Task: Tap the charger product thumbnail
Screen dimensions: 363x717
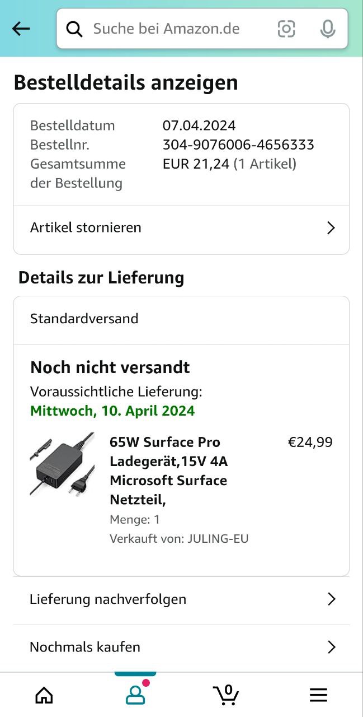Action: click(x=62, y=465)
